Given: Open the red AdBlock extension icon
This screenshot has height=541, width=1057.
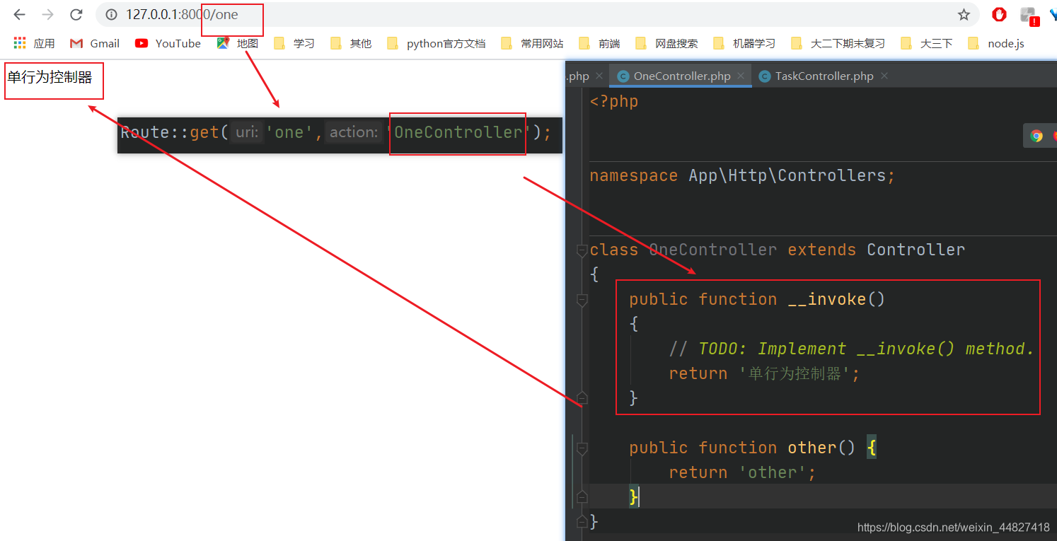Looking at the screenshot, I should [999, 14].
